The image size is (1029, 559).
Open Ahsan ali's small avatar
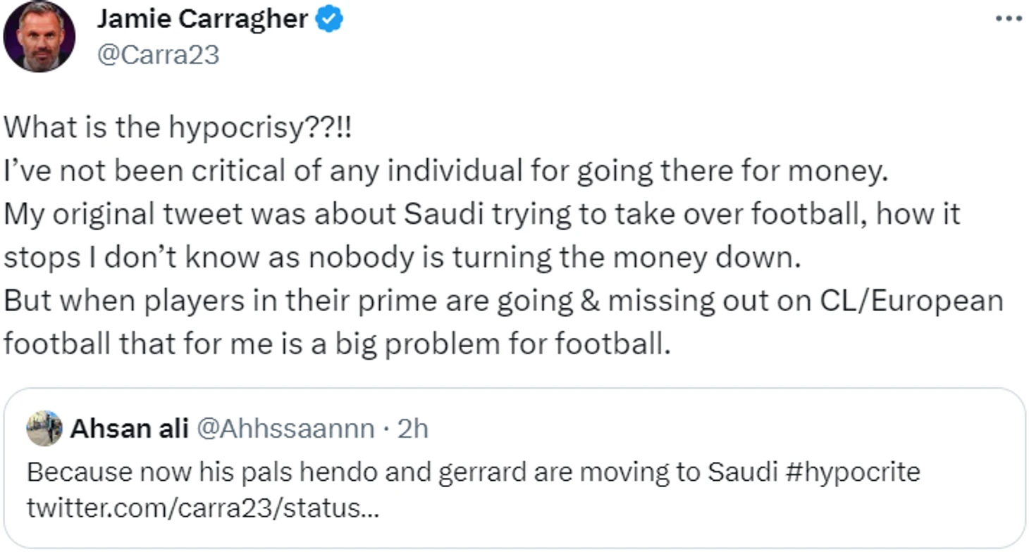pyautogui.click(x=44, y=428)
